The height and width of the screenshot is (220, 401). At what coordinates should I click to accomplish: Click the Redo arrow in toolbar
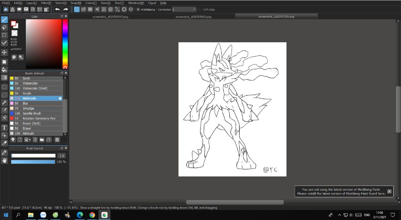(x=65, y=9)
